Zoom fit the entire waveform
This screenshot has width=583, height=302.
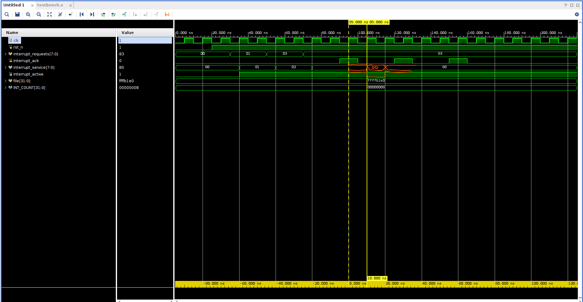click(x=50, y=14)
